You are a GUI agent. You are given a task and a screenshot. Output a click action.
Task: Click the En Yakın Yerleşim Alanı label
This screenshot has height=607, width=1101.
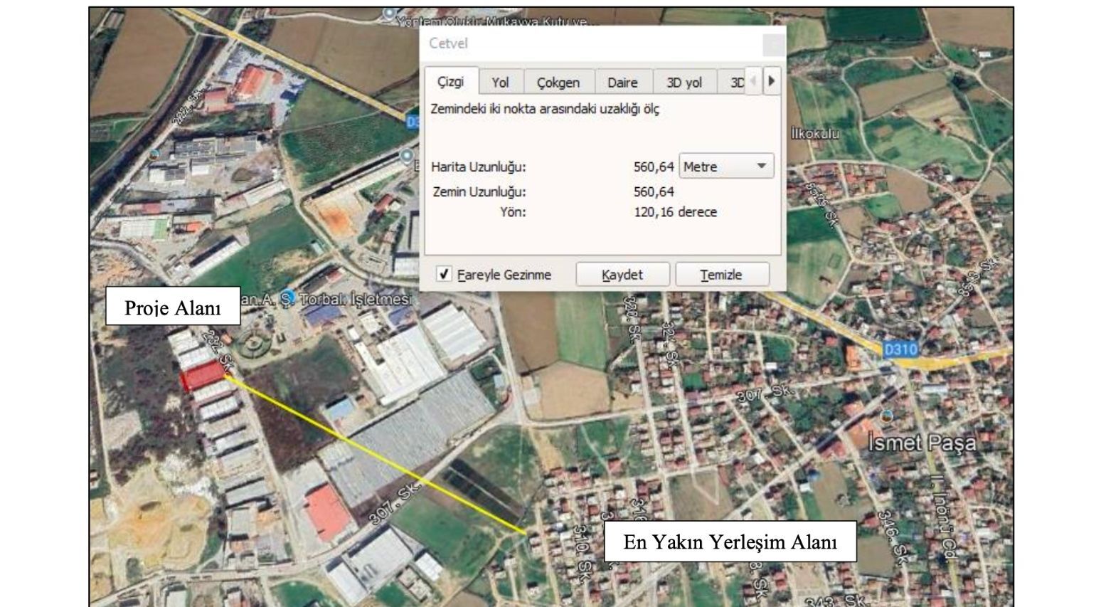(x=731, y=542)
